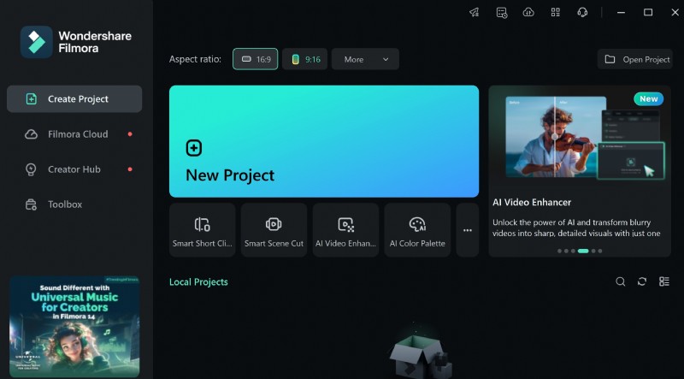Image resolution: width=684 pixels, height=379 pixels.
Task: Open the AI Color Palette tool
Action: click(x=417, y=230)
